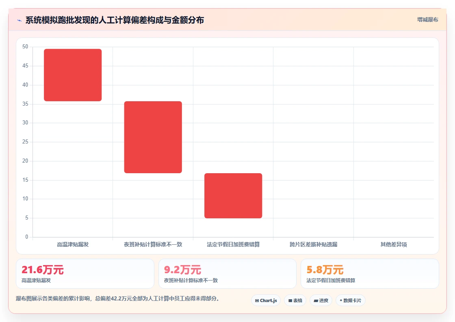Select the 数据卡片 tag chip
Image resolution: width=455 pixels, height=322 pixels.
coord(351,300)
